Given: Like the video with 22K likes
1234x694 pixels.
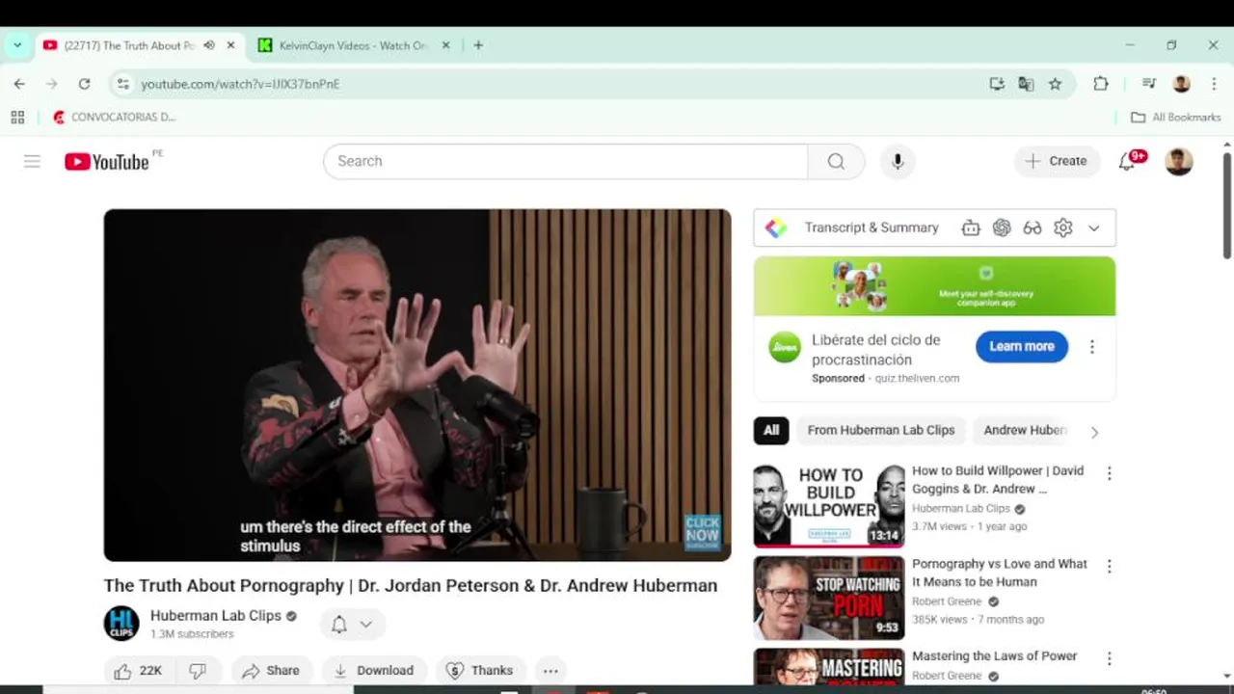Looking at the screenshot, I should coord(139,671).
